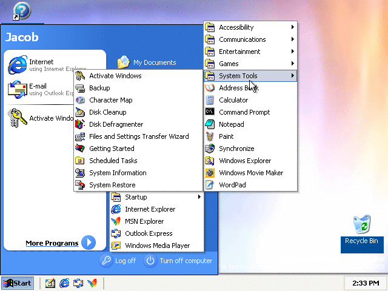The image size is (388, 291).
Task: Launch Windows Movie Maker icon
Action: pos(210,173)
